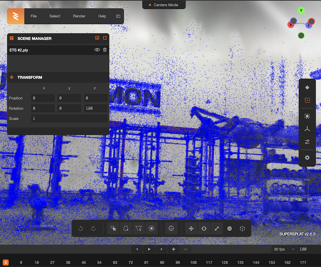Toggle visibility of ETS #2.ply
Viewport: 321px width, 267px height.
[97, 50]
